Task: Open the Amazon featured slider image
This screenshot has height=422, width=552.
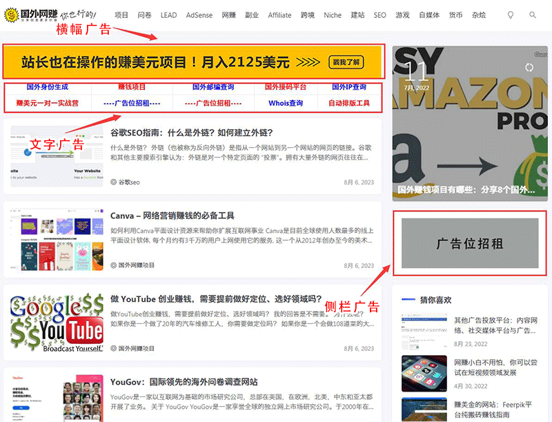Action: click(470, 124)
